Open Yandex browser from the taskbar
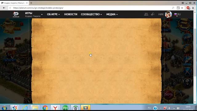Viewport: 197px width, 111px height. click(55, 108)
